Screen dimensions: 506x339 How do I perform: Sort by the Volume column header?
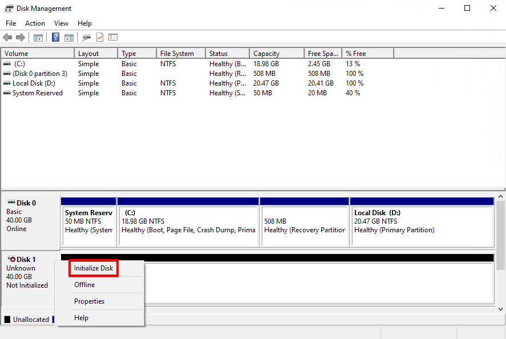tap(38, 53)
